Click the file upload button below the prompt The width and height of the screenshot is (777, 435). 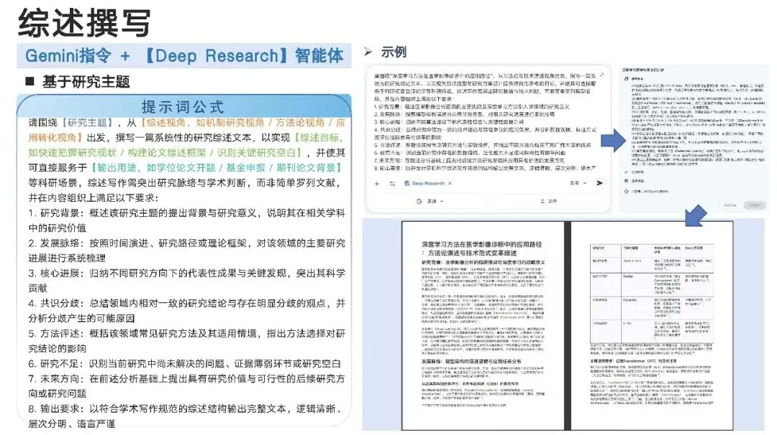pyautogui.click(x=548, y=201)
